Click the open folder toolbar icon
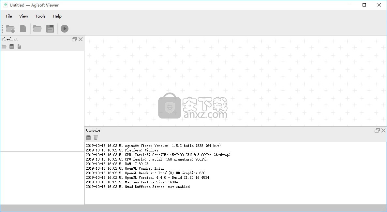Viewport: 387px width, 212px height. [37, 29]
